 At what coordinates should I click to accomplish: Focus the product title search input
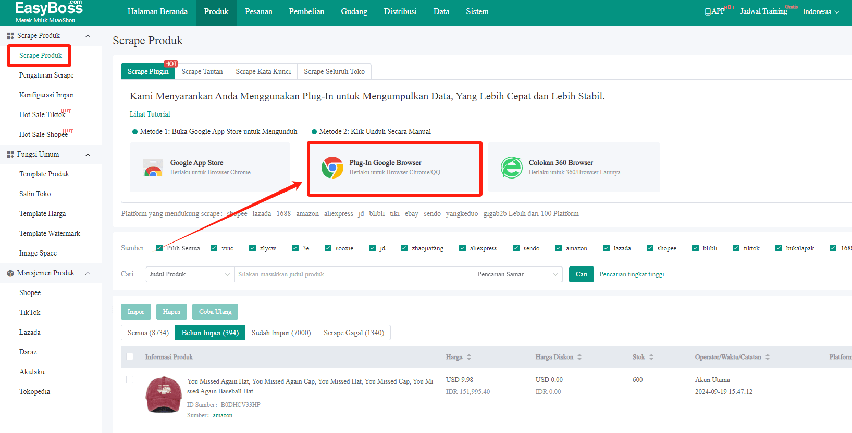354,274
